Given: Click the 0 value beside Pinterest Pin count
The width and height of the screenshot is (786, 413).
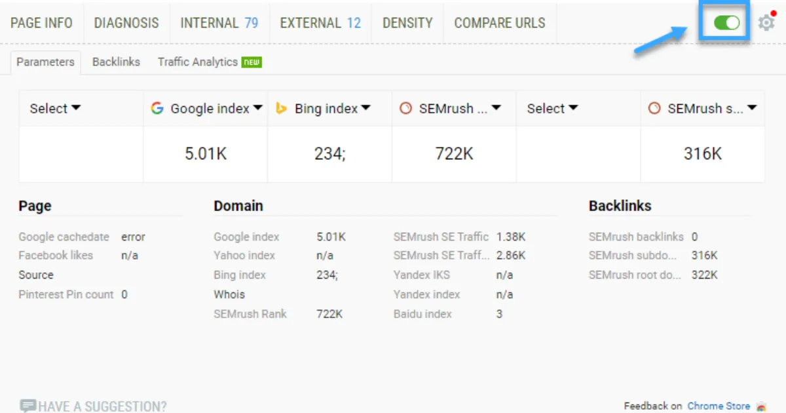Looking at the screenshot, I should click(124, 294).
